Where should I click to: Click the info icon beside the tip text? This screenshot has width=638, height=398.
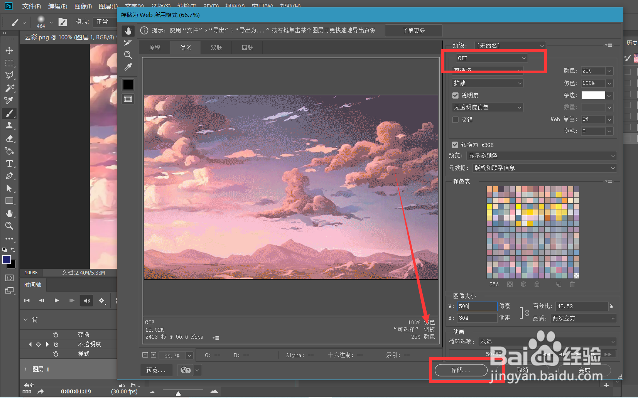[x=144, y=30]
